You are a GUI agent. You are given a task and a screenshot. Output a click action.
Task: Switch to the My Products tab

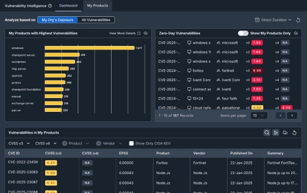point(98,6)
